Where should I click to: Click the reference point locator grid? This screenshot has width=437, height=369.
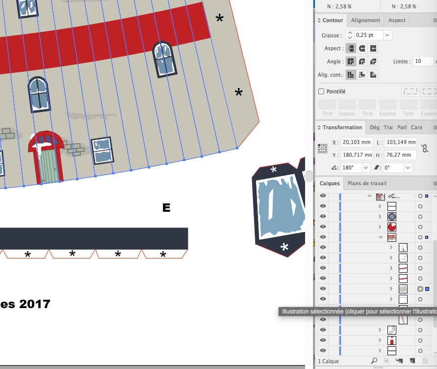coord(322,148)
